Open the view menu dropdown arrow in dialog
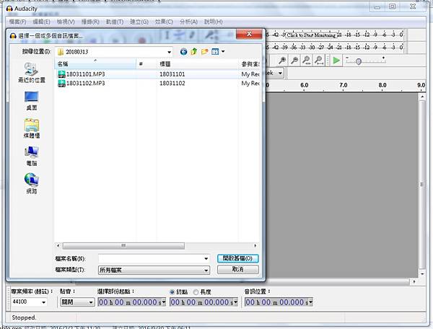Image resolution: width=433 pixels, height=329 pixels. pyautogui.click(x=223, y=51)
